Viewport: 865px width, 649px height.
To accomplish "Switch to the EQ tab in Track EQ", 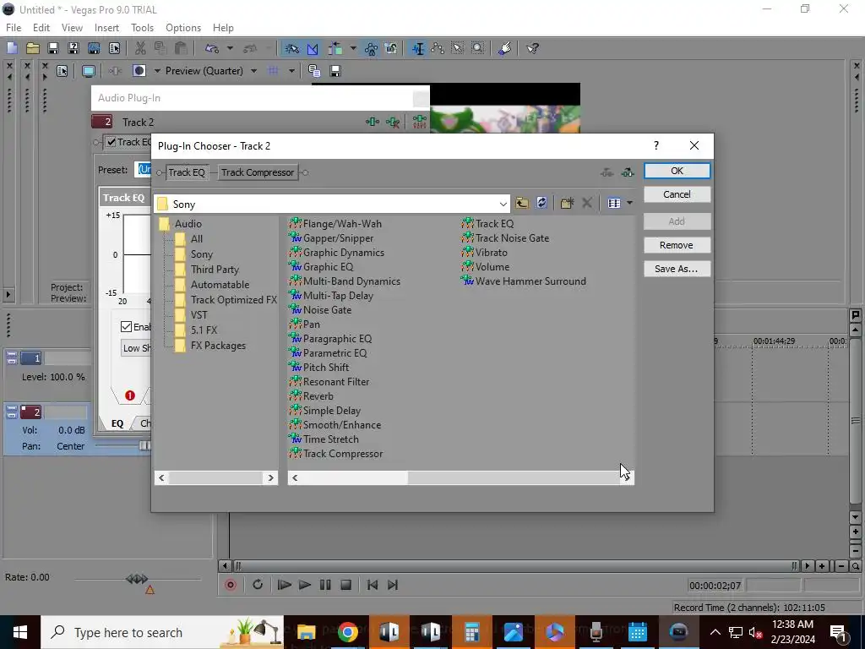I will pos(117,423).
